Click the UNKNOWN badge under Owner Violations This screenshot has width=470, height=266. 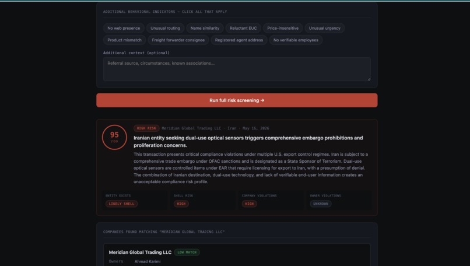(320, 204)
